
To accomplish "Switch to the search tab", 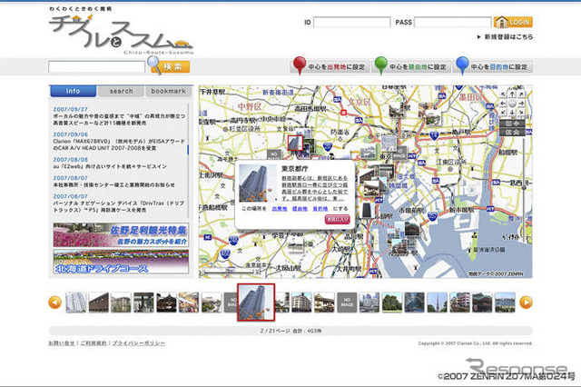I will 121,91.
